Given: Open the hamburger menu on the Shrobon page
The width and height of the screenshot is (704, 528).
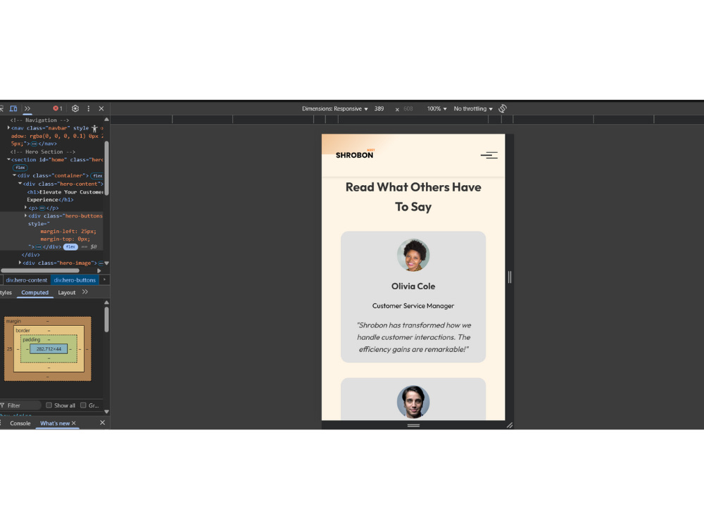Looking at the screenshot, I should click(489, 156).
